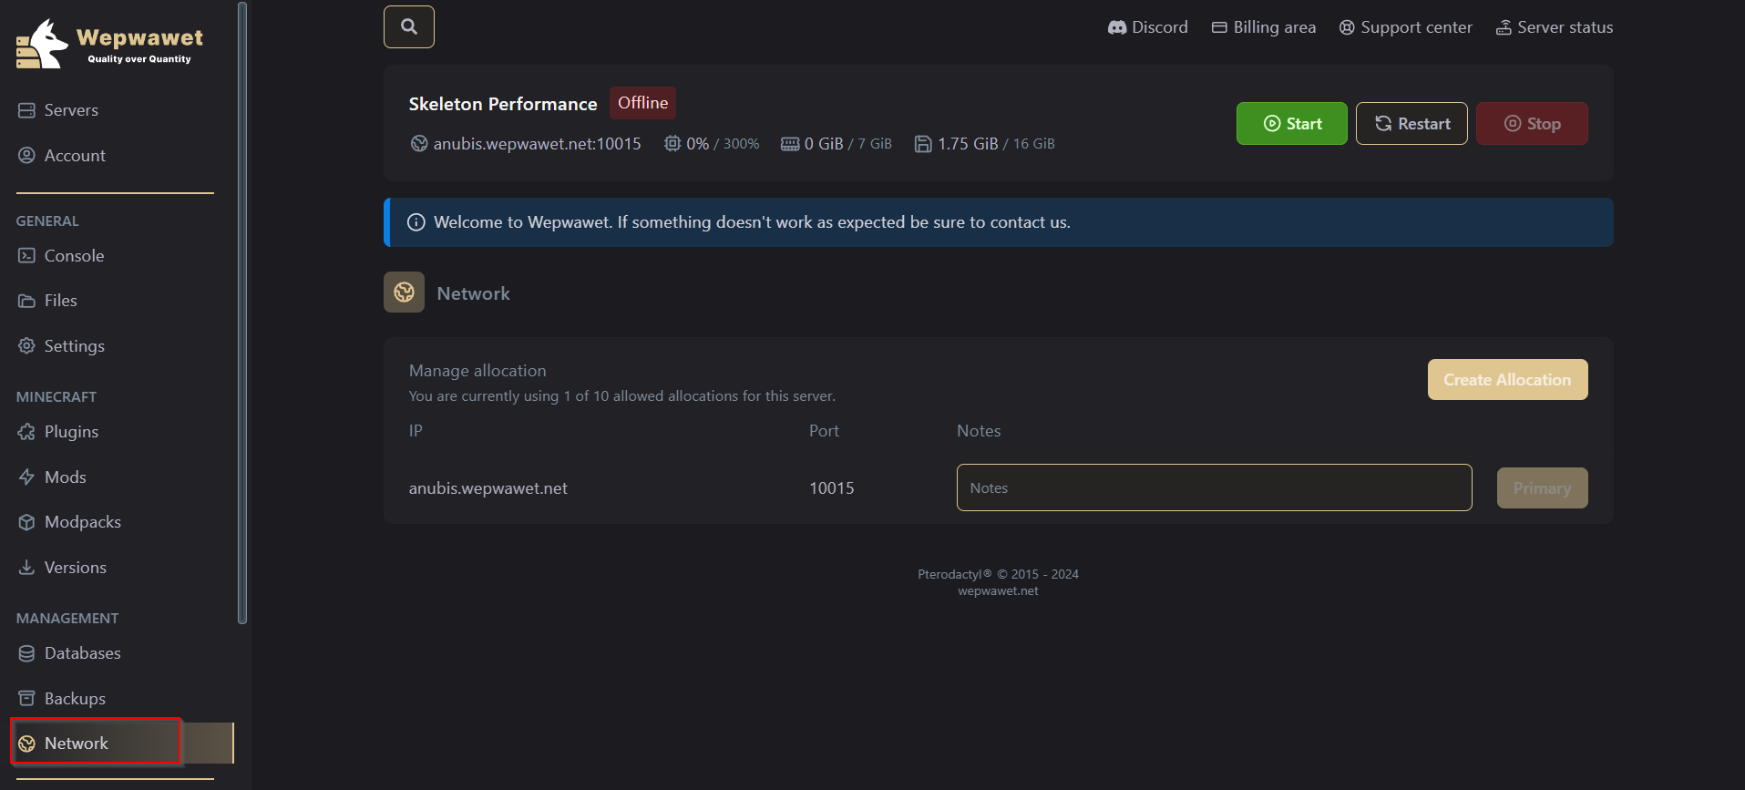This screenshot has width=1745, height=790.
Task: Click the memory usage RAM icon
Action: pyautogui.click(x=790, y=144)
